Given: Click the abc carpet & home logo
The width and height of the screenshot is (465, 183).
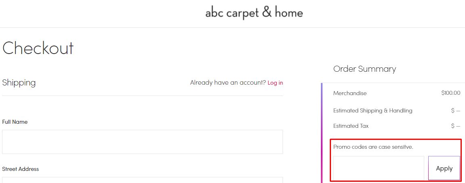Looking at the screenshot, I should coord(254,13).
